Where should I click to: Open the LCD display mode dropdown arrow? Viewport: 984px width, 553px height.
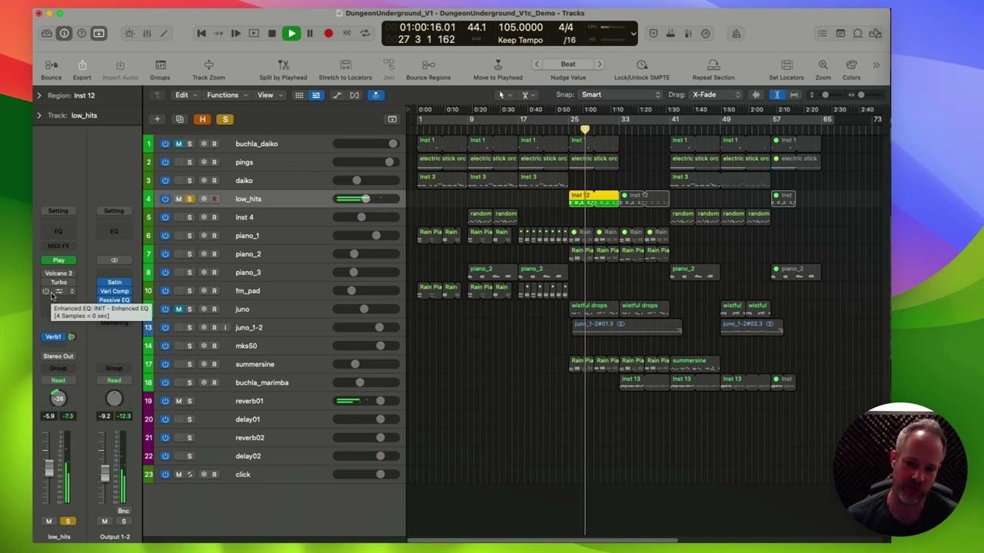[x=633, y=34]
